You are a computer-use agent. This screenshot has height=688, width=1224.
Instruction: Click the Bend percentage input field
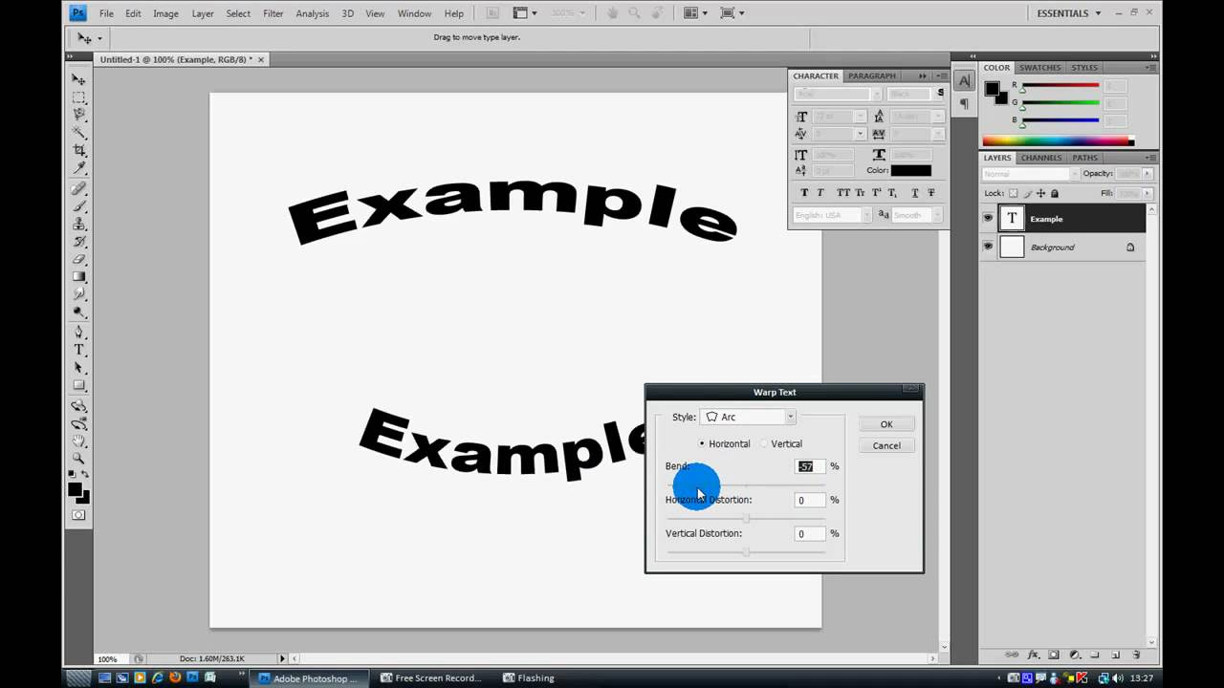coord(809,466)
